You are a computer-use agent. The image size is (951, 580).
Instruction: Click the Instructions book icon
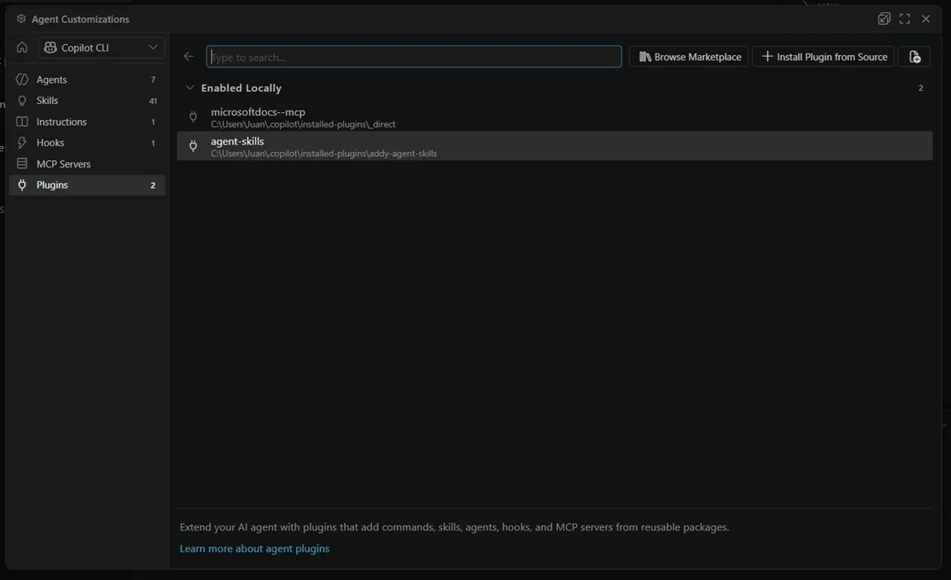23,122
